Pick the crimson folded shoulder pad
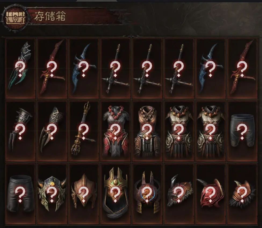262x228 pixels. pos(210,194)
